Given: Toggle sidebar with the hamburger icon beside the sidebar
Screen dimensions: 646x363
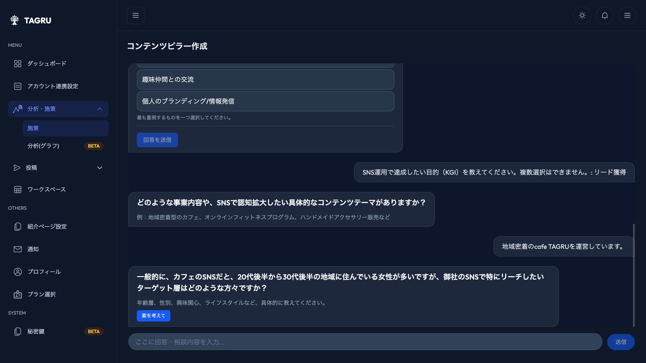Looking at the screenshot, I should click(x=136, y=15).
